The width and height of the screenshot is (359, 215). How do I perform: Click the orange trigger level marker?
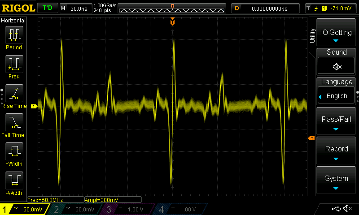(x=311, y=138)
